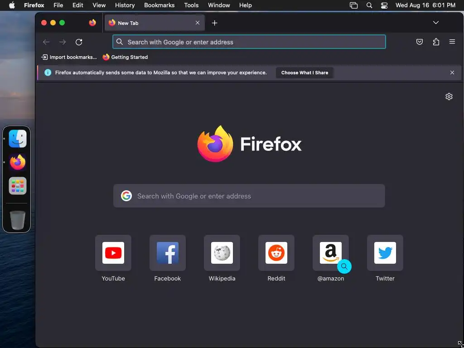Select the pinned Firefox tab
This screenshot has width=464, height=348.
click(92, 23)
